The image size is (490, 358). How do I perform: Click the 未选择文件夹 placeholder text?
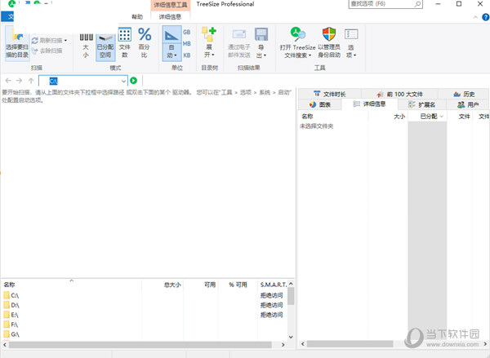click(317, 126)
